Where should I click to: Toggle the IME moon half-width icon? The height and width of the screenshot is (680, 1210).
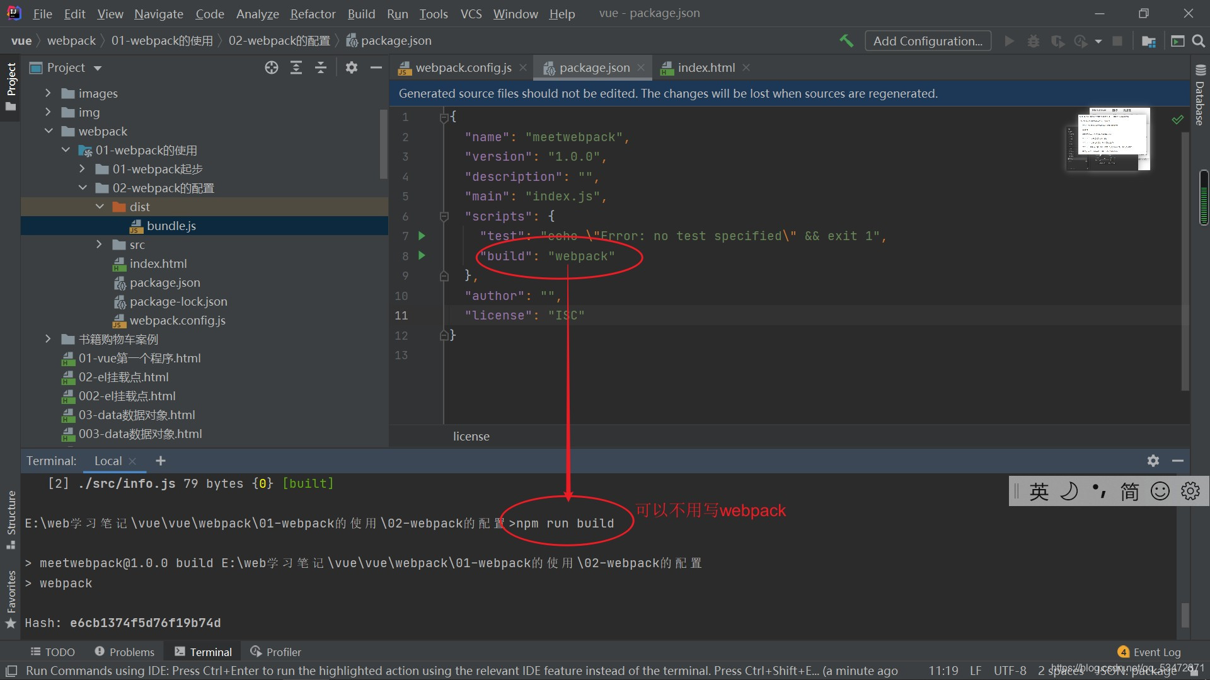coord(1069,491)
